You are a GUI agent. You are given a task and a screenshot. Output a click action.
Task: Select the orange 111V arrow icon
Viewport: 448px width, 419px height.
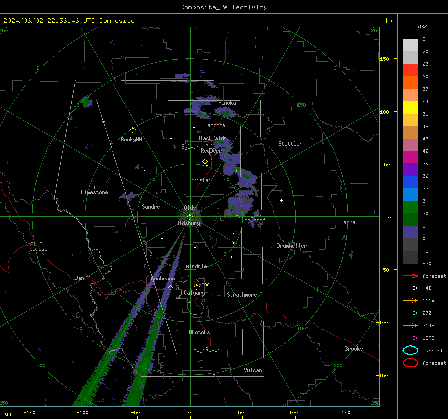point(410,300)
